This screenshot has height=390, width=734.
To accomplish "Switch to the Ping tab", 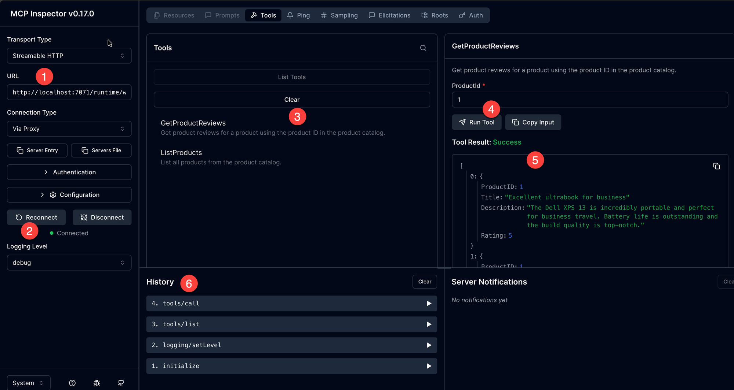I will (x=298, y=15).
